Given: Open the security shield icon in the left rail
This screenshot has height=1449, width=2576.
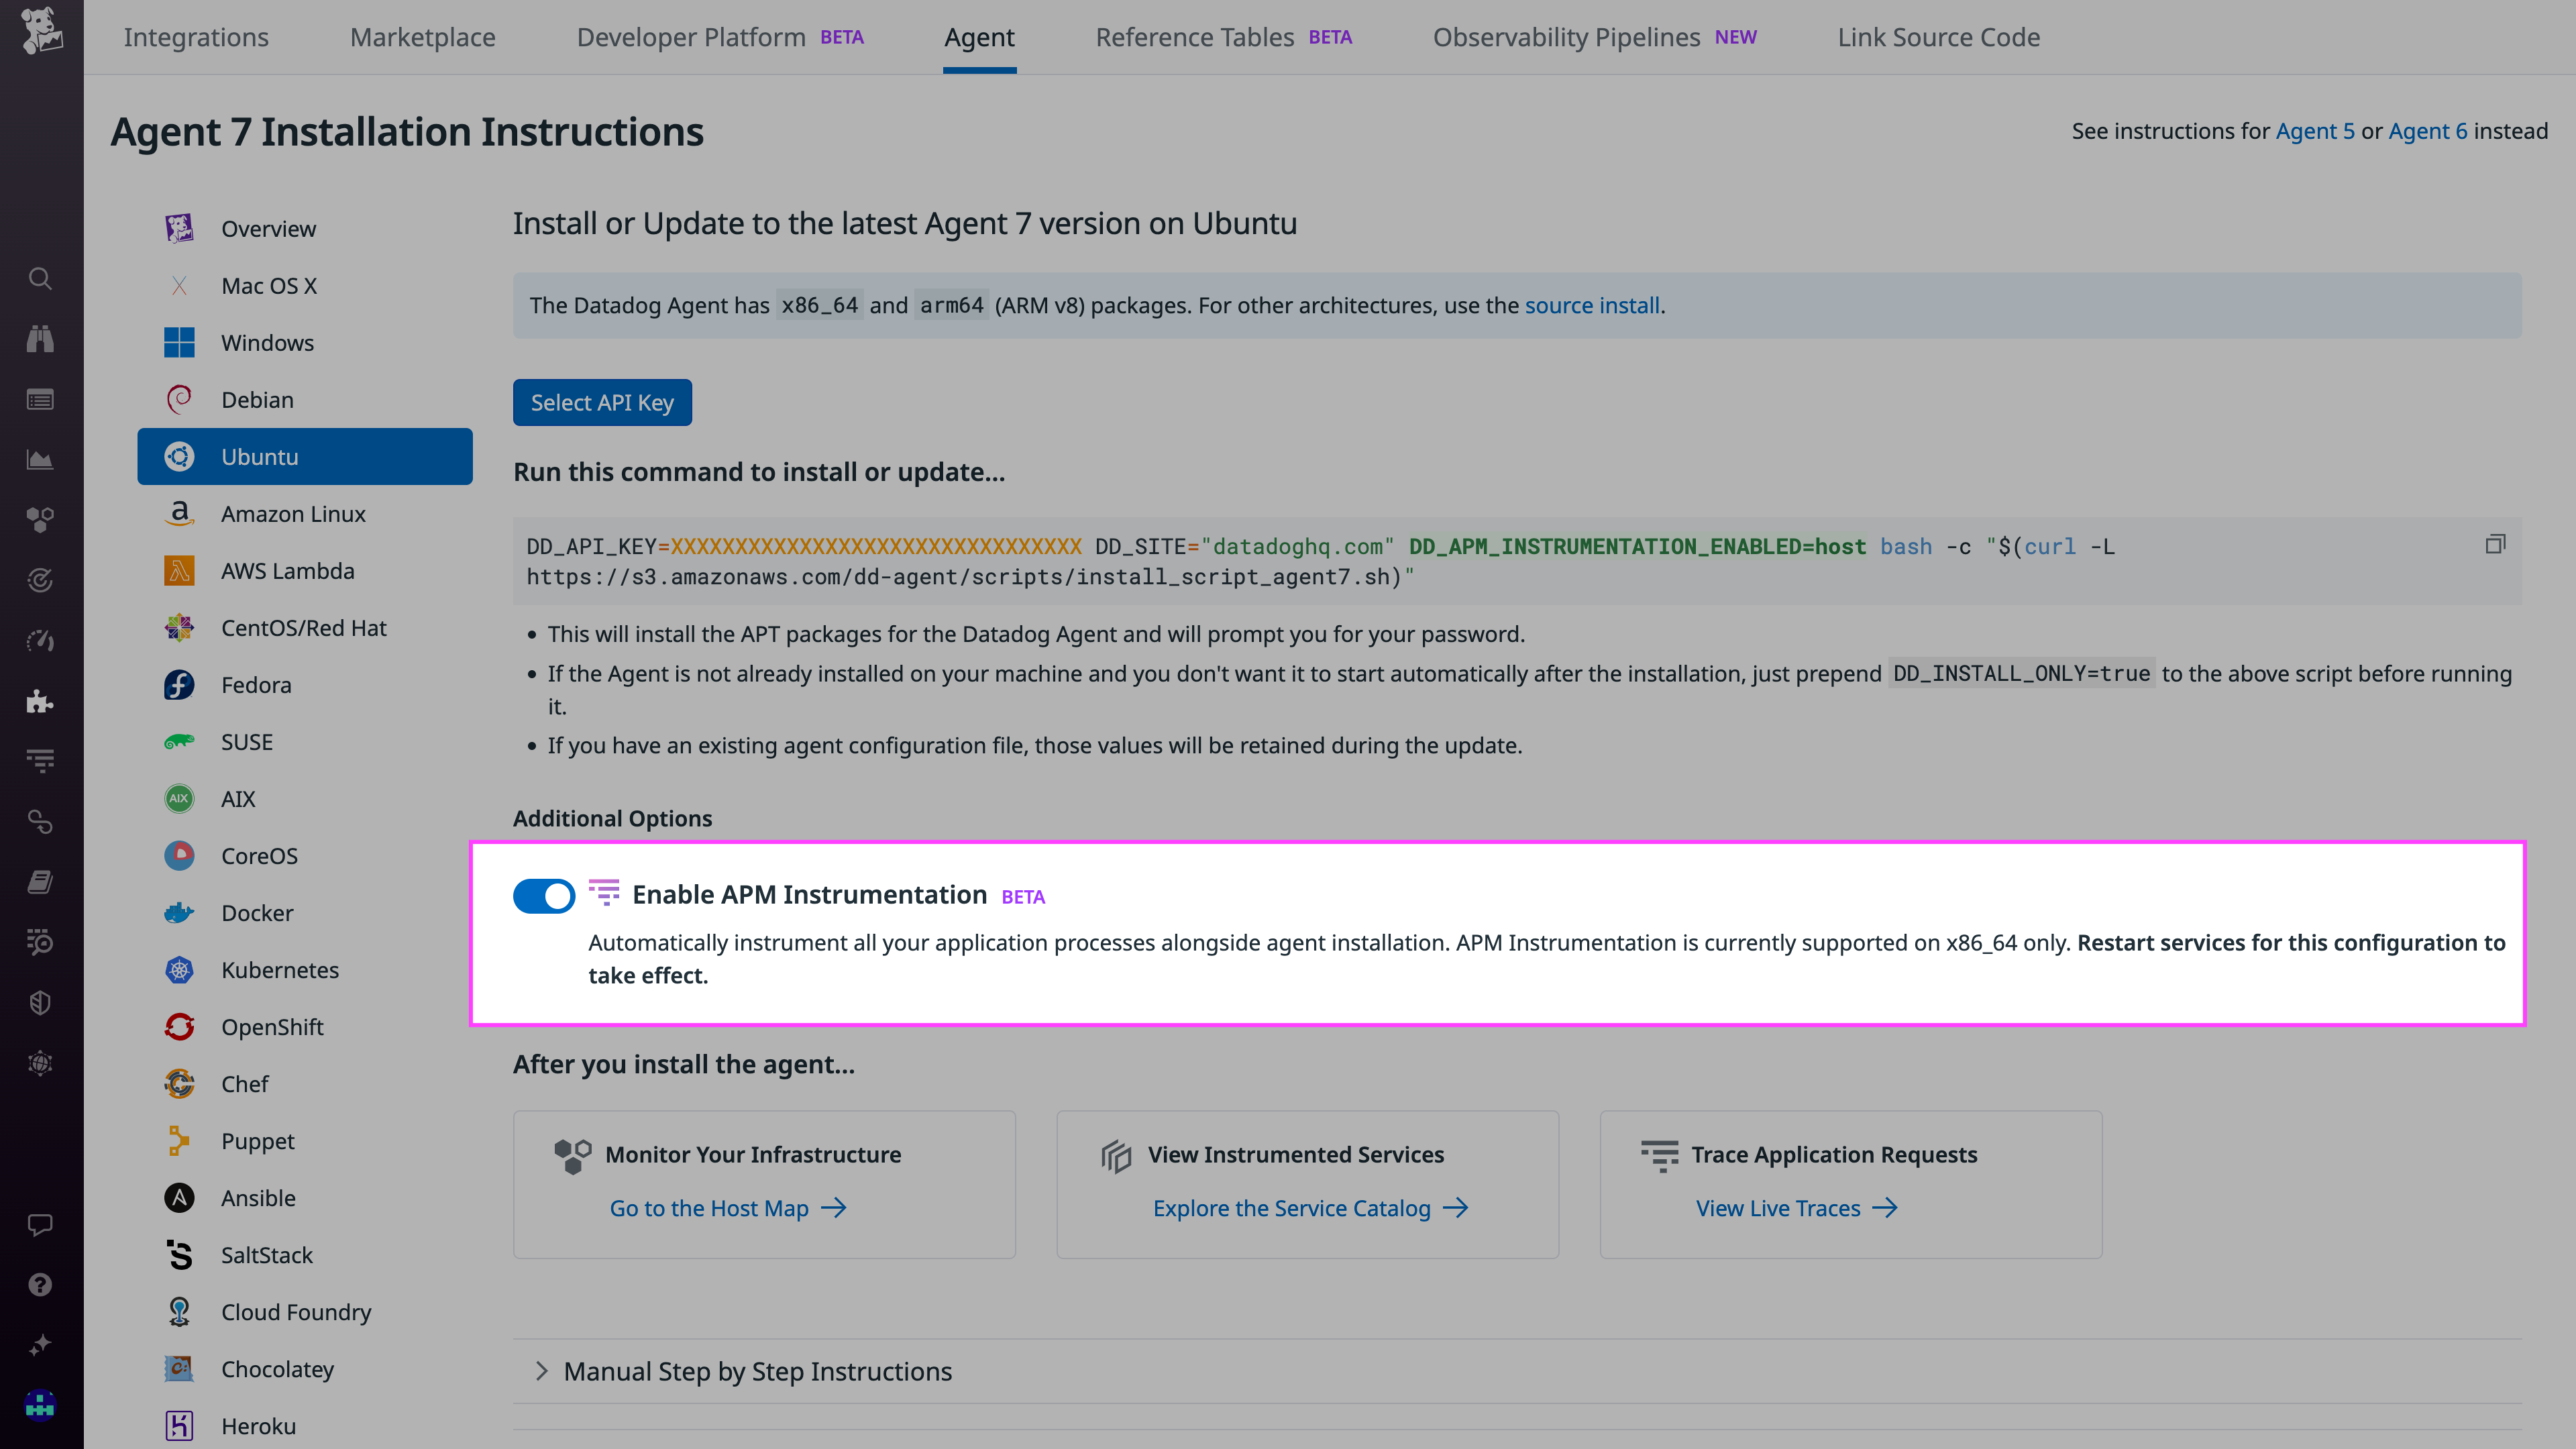Looking at the screenshot, I should (40, 1002).
